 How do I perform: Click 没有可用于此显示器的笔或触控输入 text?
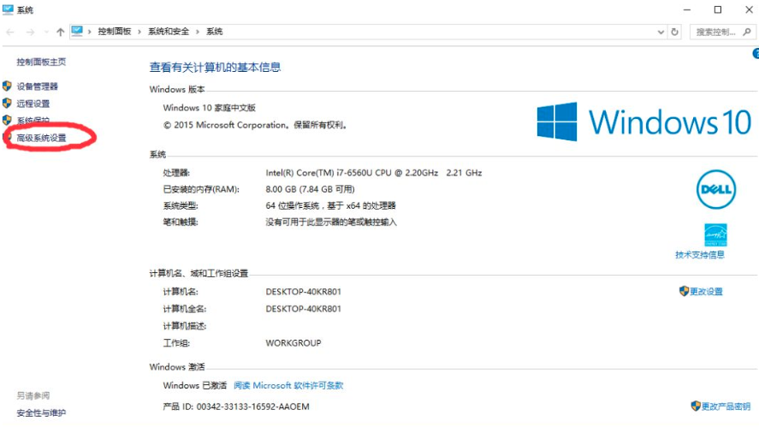click(x=331, y=222)
